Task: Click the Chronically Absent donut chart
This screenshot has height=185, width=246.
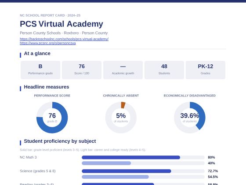Action: [121, 118]
